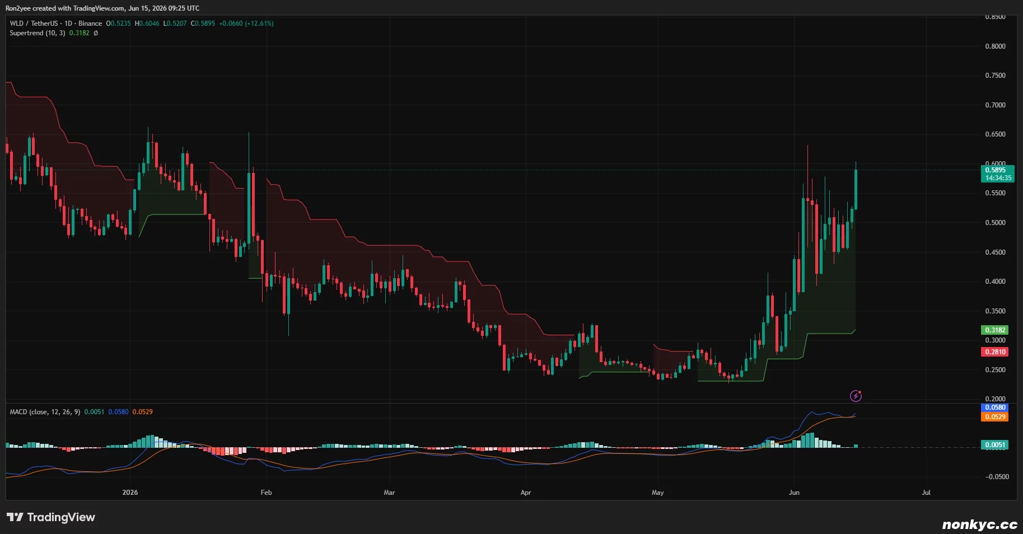Click the MACD legend value 0.0051
This screenshot has height=534, width=1023.
click(x=94, y=412)
